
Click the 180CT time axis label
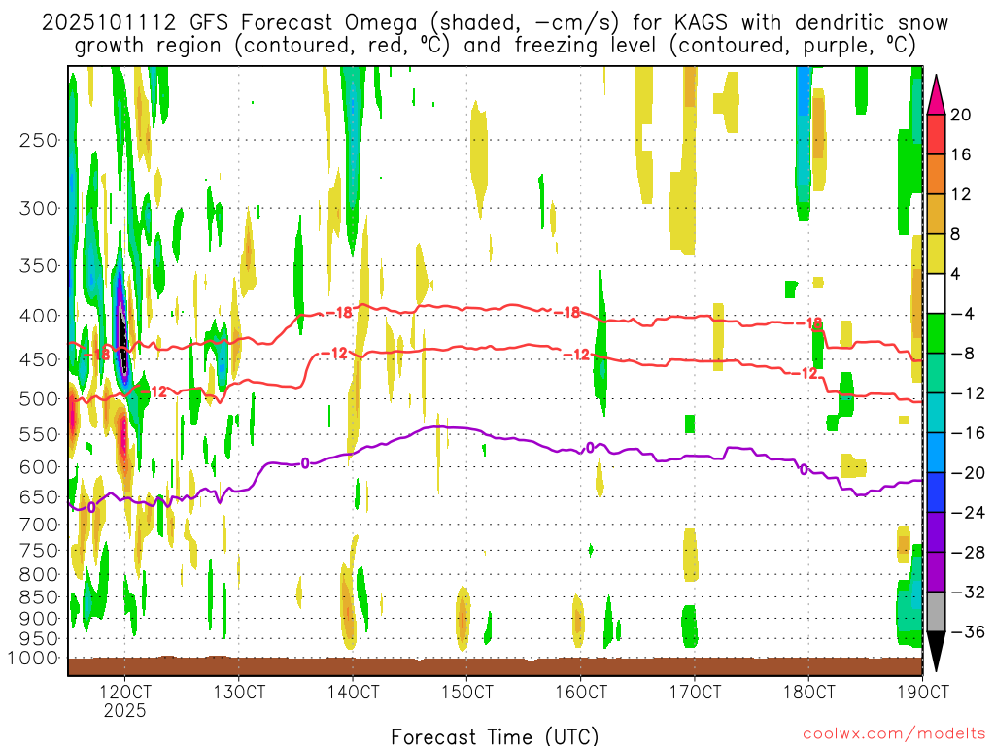click(809, 691)
